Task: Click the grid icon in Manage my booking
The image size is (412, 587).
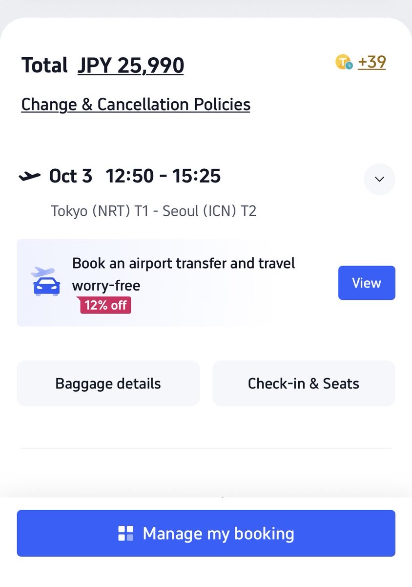Action: point(126,533)
